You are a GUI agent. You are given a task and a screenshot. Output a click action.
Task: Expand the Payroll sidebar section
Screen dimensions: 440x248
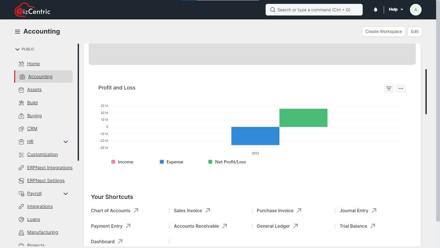click(x=66, y=194)
